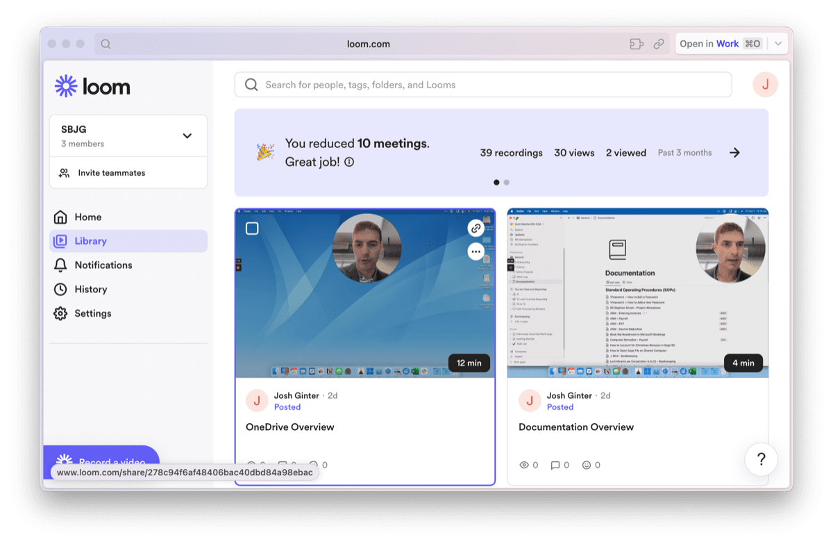Click the browser search magnifier icon

click(x=106, y=44)
